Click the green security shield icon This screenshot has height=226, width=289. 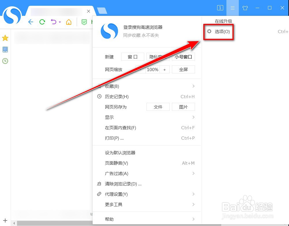coord(84,22)
